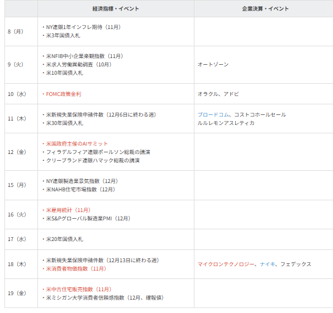Click 米10年国債入札 text
333x313 pixels.
coord(65,73)
